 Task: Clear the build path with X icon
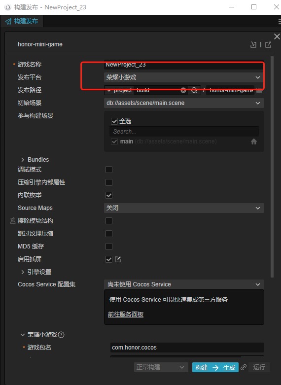tap(183, 90)
